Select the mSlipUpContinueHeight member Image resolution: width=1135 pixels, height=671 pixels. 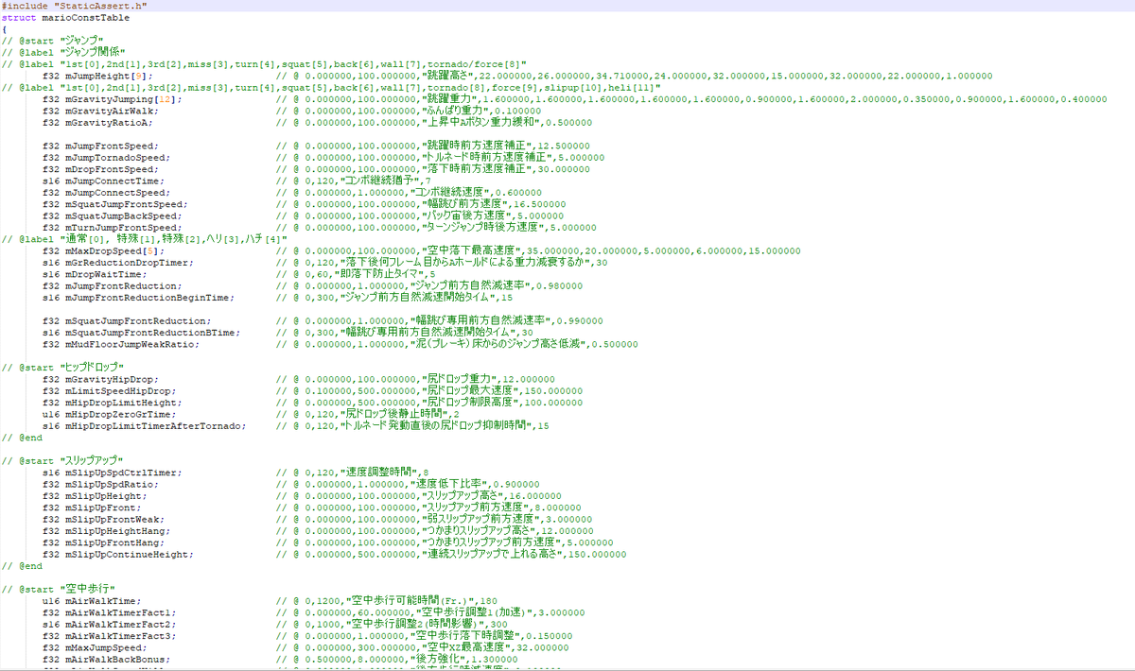pos(127,554)
